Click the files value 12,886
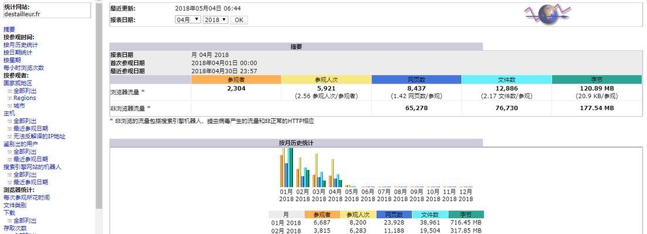Viewport: 647px width, 234px height. (506, 88)
